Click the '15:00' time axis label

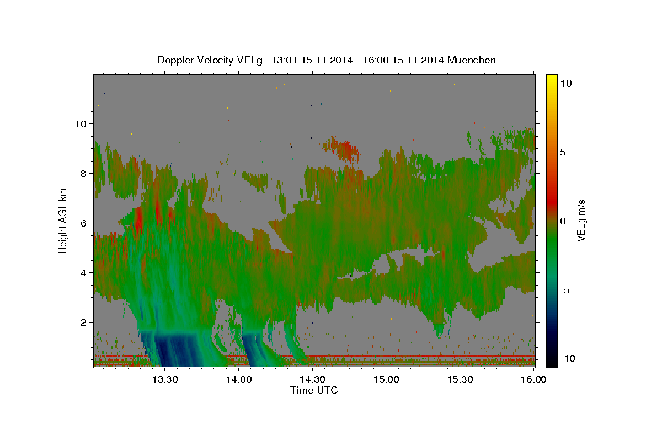[x=386, y=380]
